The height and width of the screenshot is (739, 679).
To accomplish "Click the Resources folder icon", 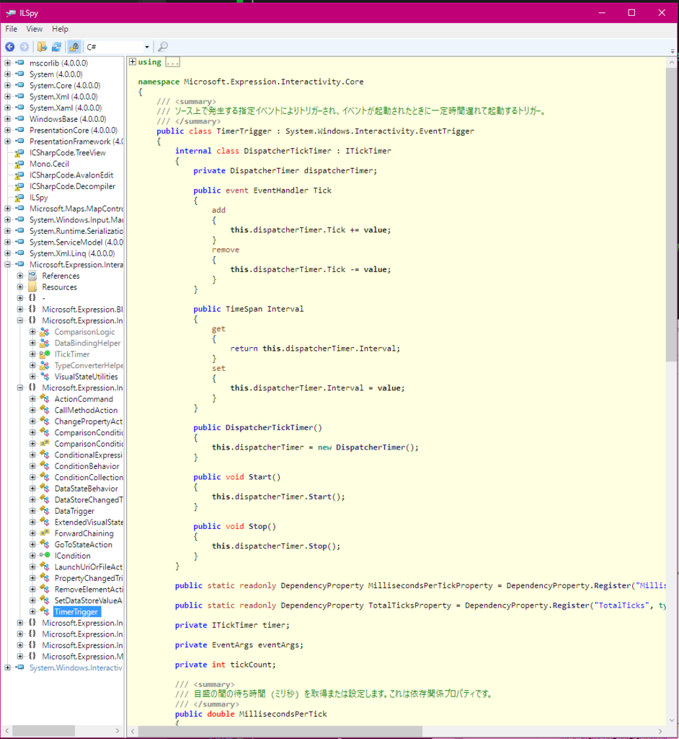I will pos(32,287).
